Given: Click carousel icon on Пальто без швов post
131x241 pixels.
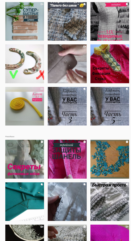Looking at the screenshot, I should pos(84,4).
